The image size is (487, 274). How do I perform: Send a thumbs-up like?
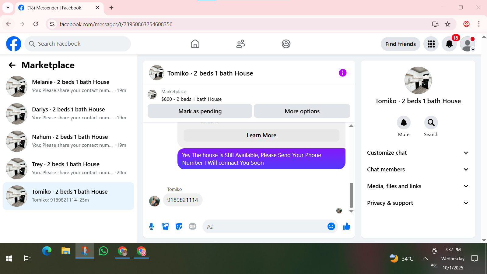point(346,227)
